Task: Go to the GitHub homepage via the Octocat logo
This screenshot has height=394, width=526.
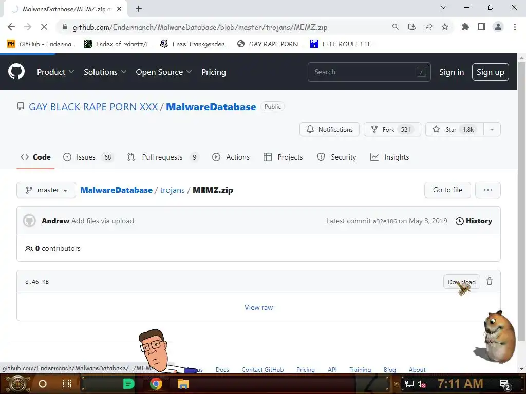Action: (x=16, y=72)
